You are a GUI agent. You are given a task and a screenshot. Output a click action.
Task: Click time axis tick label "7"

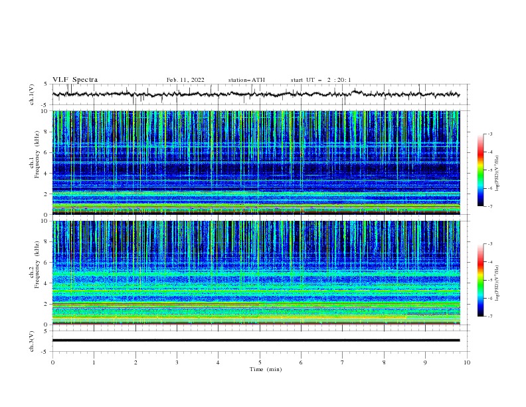coord(343,362)
